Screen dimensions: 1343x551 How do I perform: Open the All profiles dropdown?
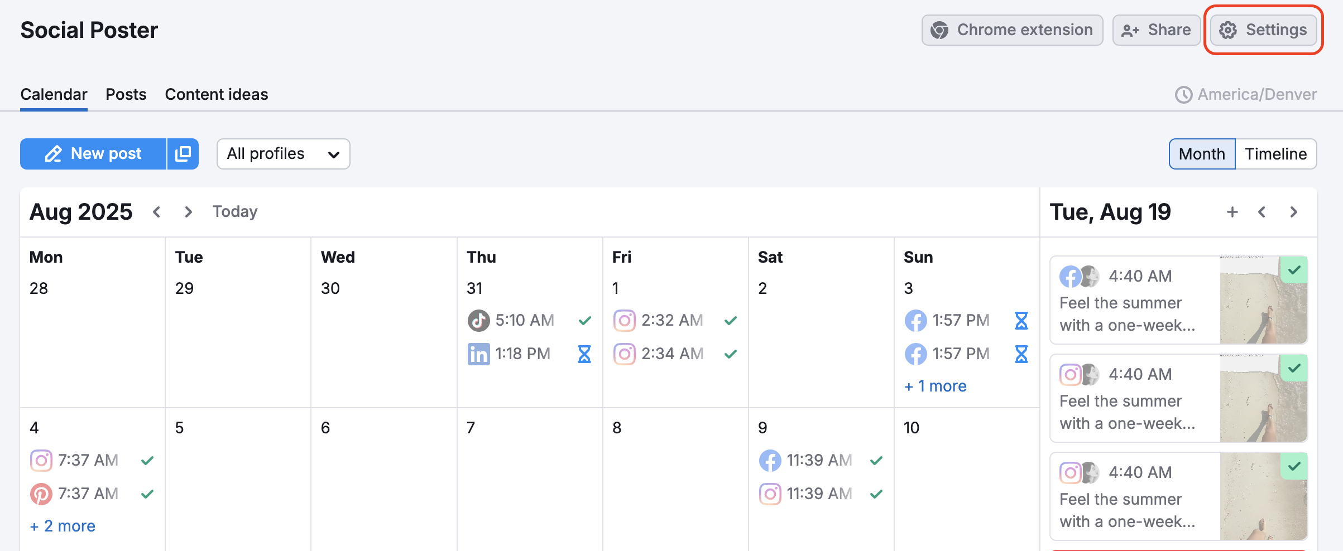click(x=283, y=154)
